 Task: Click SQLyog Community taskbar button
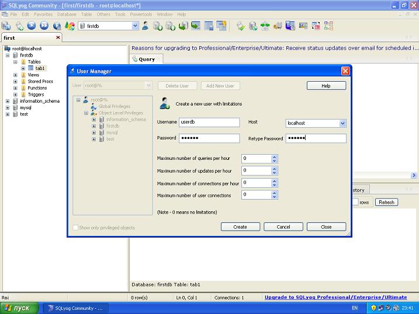point(75,308)
